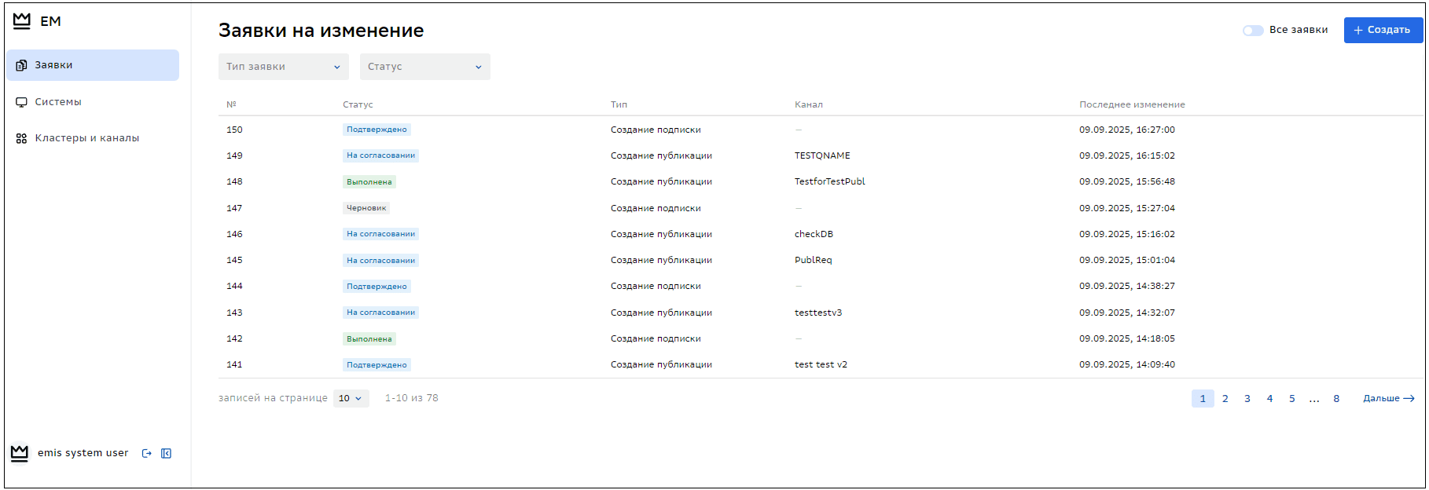Open request number 150

pos(821,130)
